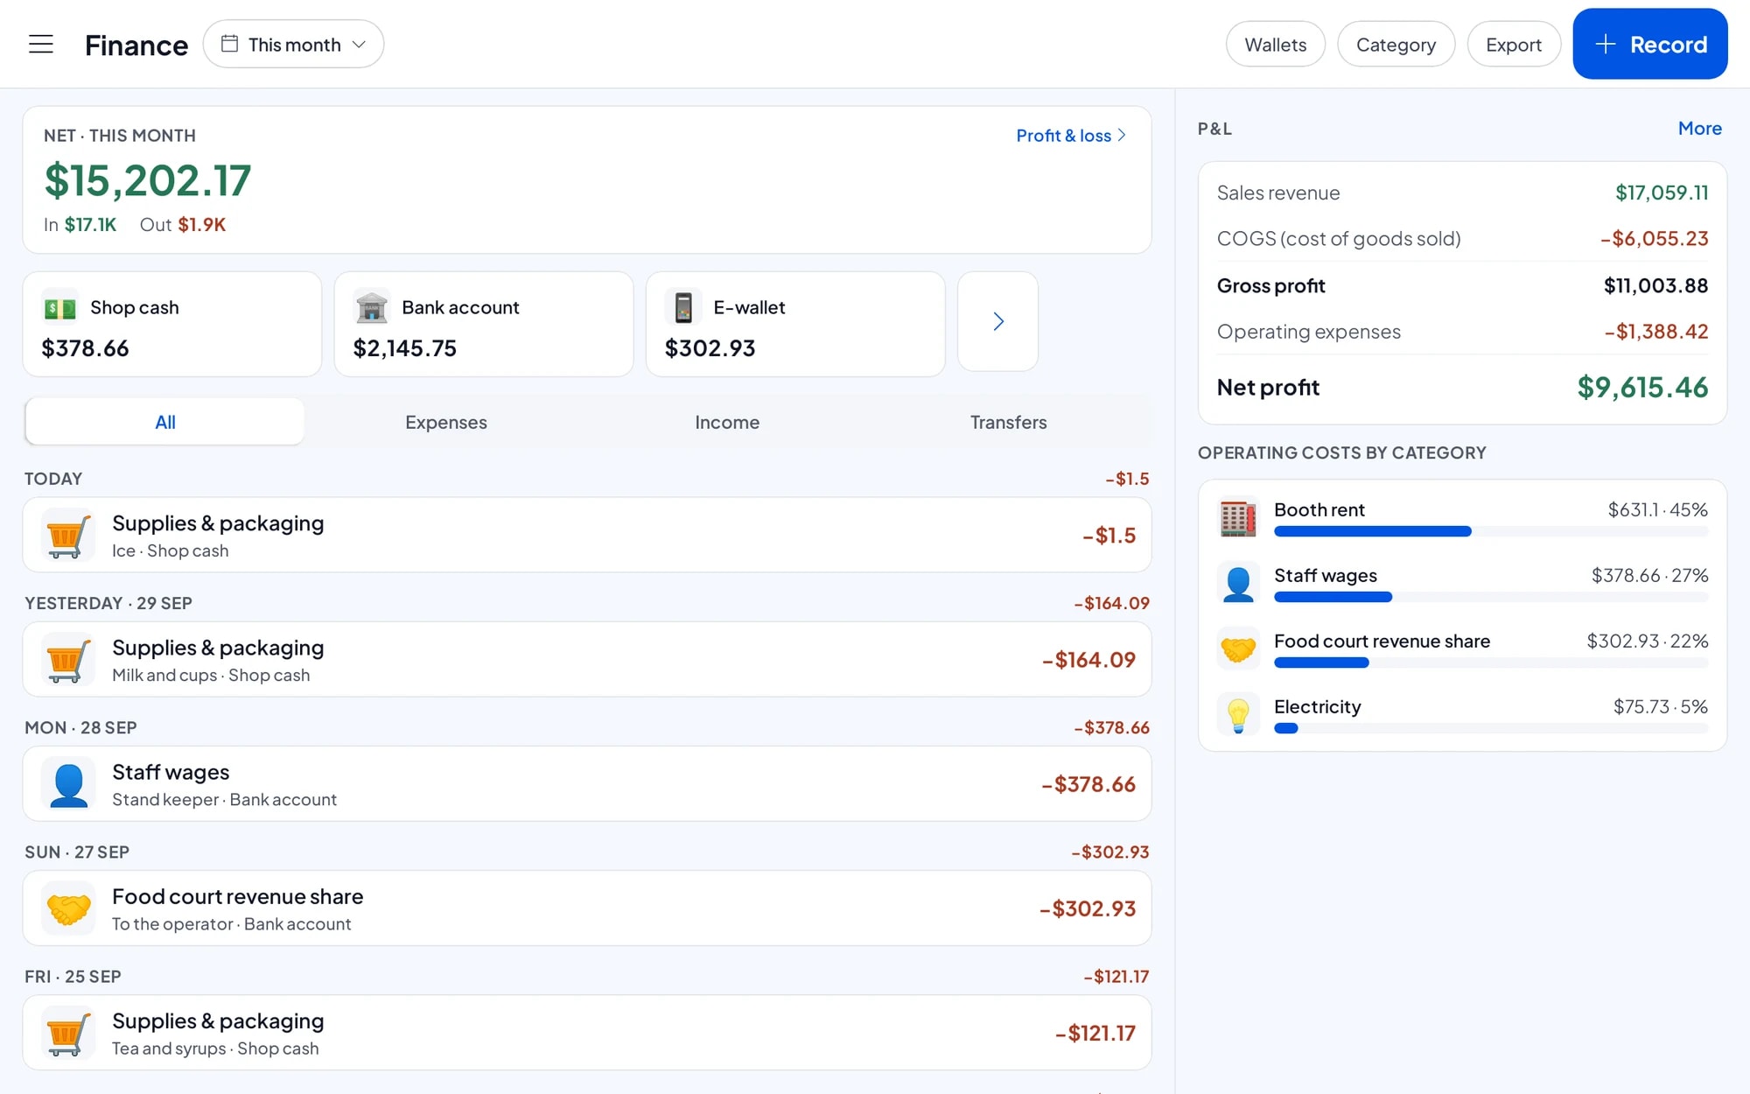Click the Export button
Screen dimensions: 1750x1094
coord(1514,45)
